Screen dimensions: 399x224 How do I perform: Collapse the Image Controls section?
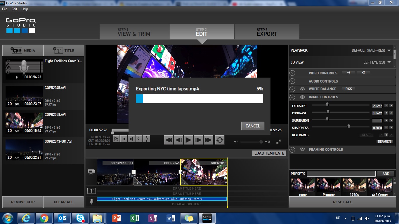[292, 97]
